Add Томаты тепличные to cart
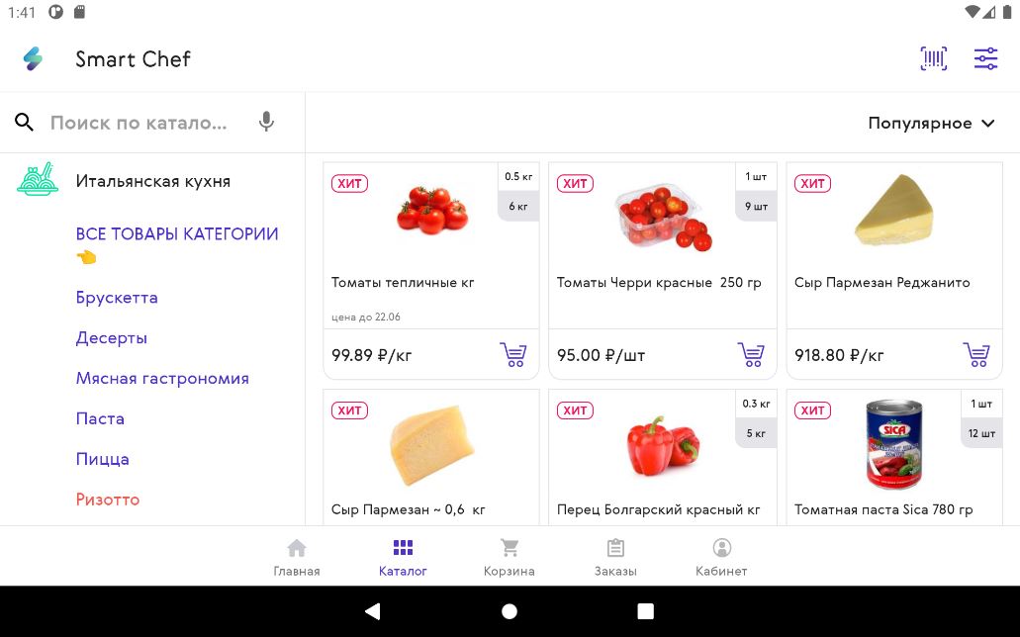 point(513,354)
